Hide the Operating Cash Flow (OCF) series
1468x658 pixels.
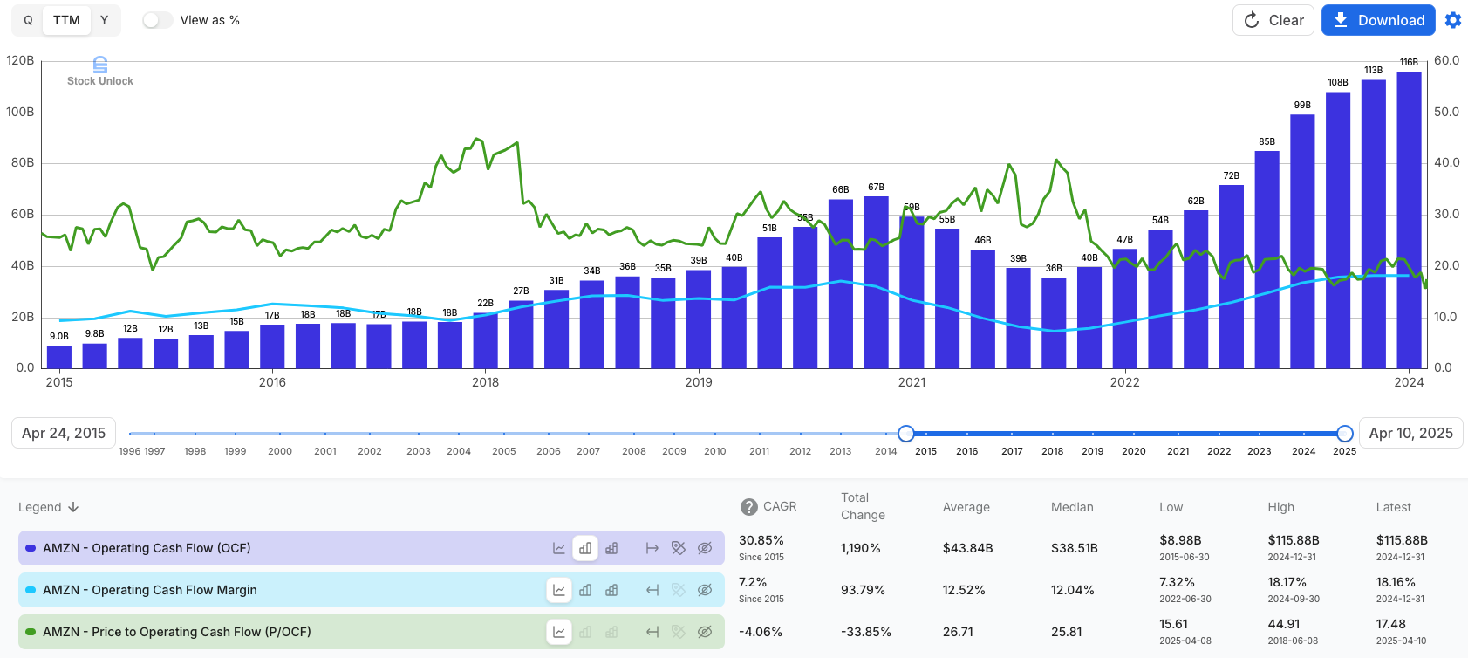point(705,548)
